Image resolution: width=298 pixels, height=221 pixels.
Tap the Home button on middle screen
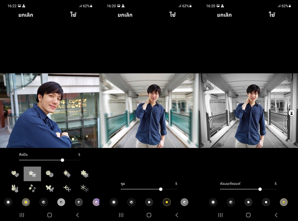[x=149, y=215]
